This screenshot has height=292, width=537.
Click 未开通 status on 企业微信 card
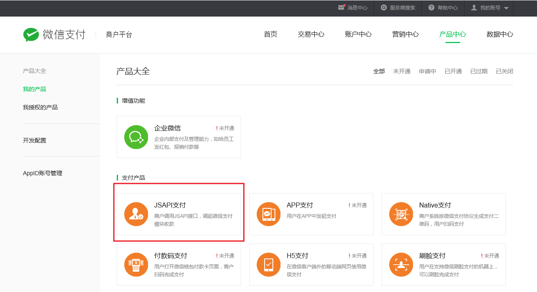click(x=225, y=128)
